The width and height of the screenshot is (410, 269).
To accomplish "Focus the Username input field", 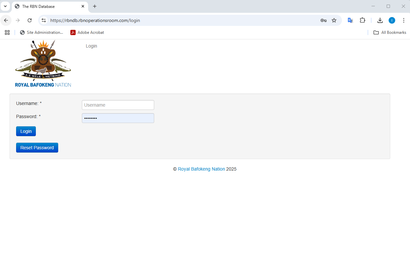I will [118, 105].
